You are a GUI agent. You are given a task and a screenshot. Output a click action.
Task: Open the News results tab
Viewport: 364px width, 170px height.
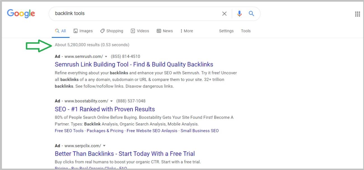165,31
